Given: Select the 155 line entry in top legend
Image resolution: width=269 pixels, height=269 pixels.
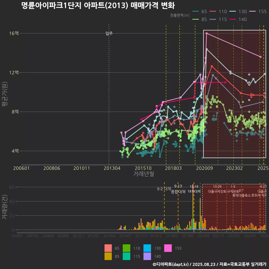Looking at the screenshot, I should pos(258,11).
